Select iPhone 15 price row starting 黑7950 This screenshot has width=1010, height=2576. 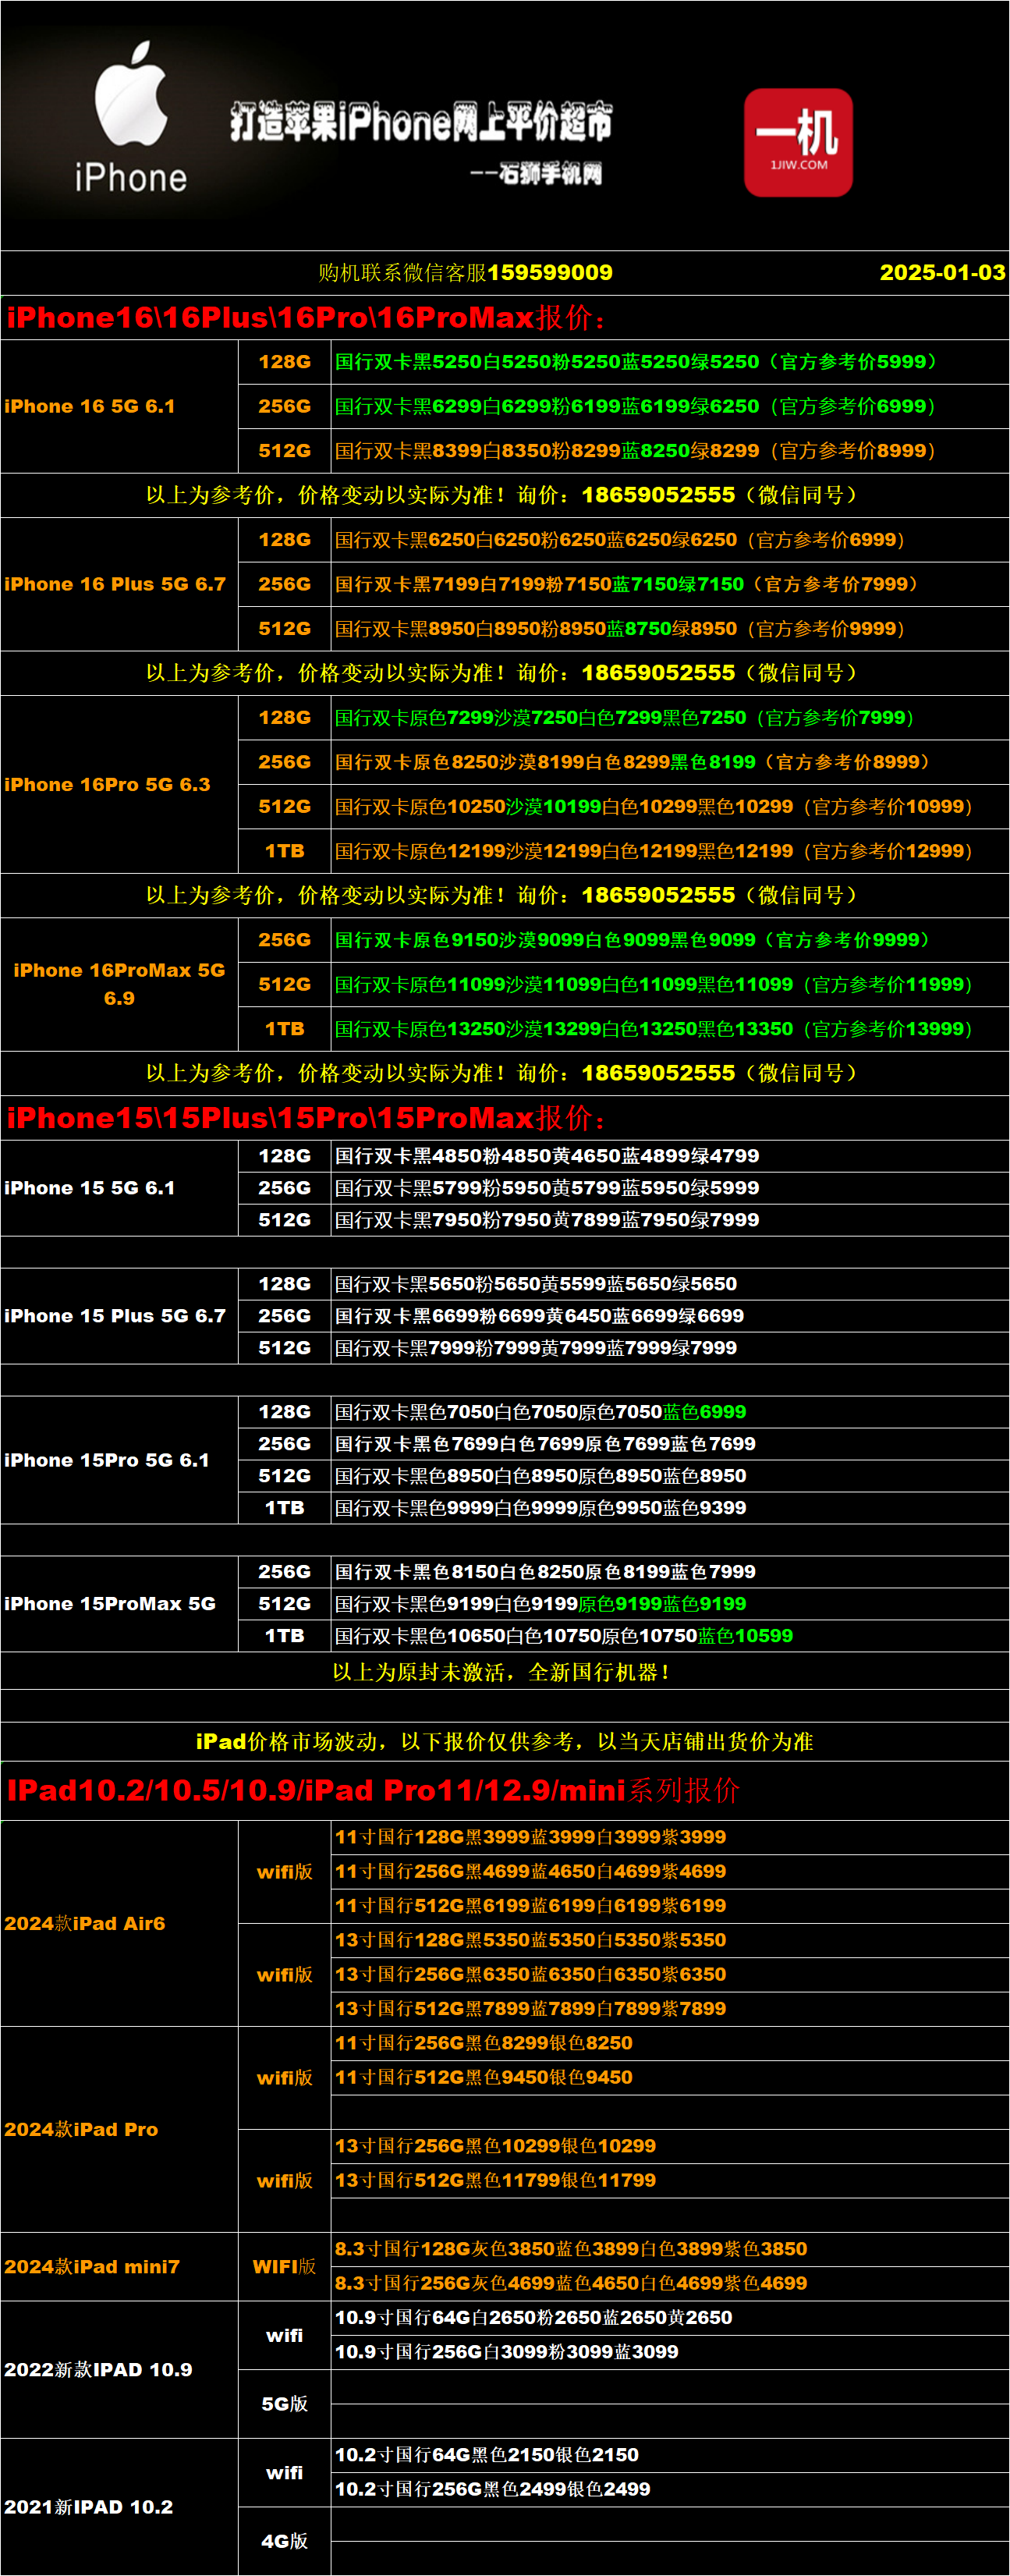pyautogui.click(x=669, y=1220)
